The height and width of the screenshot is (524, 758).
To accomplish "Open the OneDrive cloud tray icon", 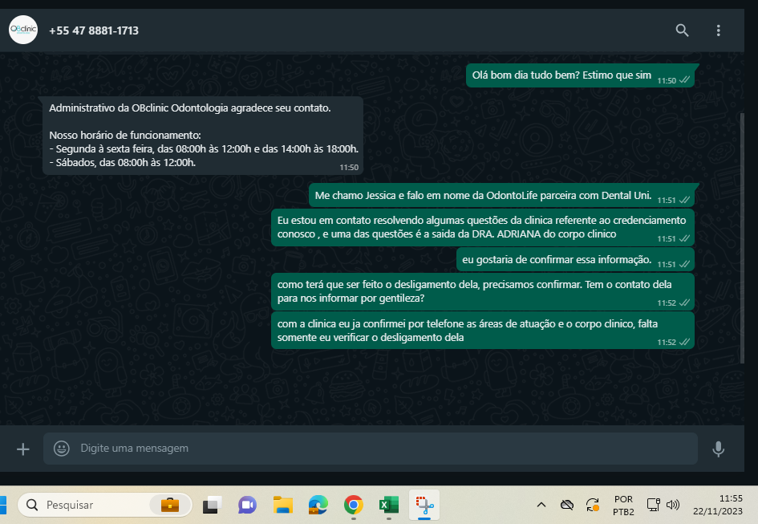I will (x=566, y=505).
